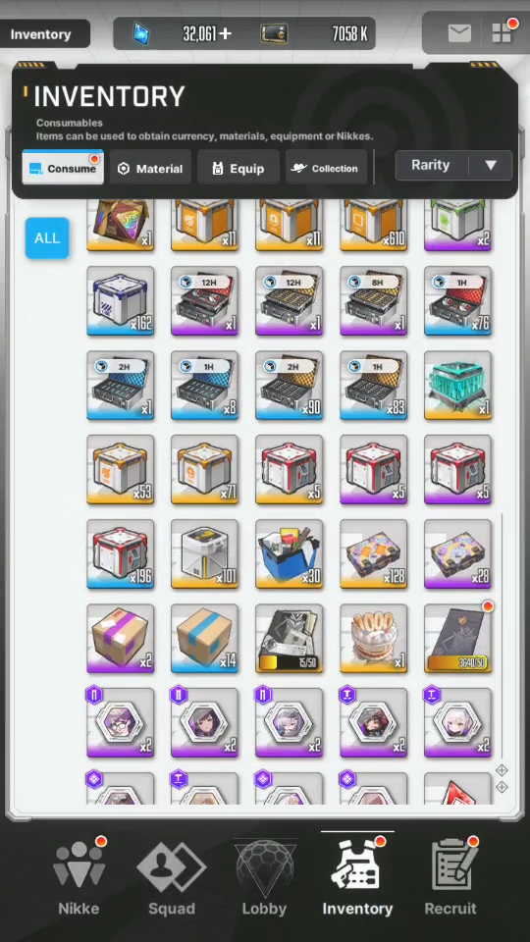Open the grid menu icon at top right
Screen dimensions: 530x942
point(502,33)
